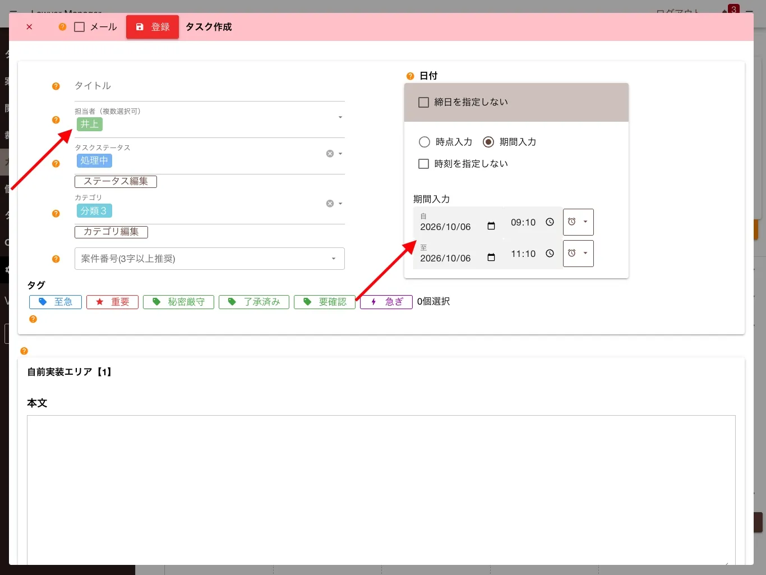Clear the カテゴリ selection
The height and width of the screenshot is (575, 766).
point(330,204)
